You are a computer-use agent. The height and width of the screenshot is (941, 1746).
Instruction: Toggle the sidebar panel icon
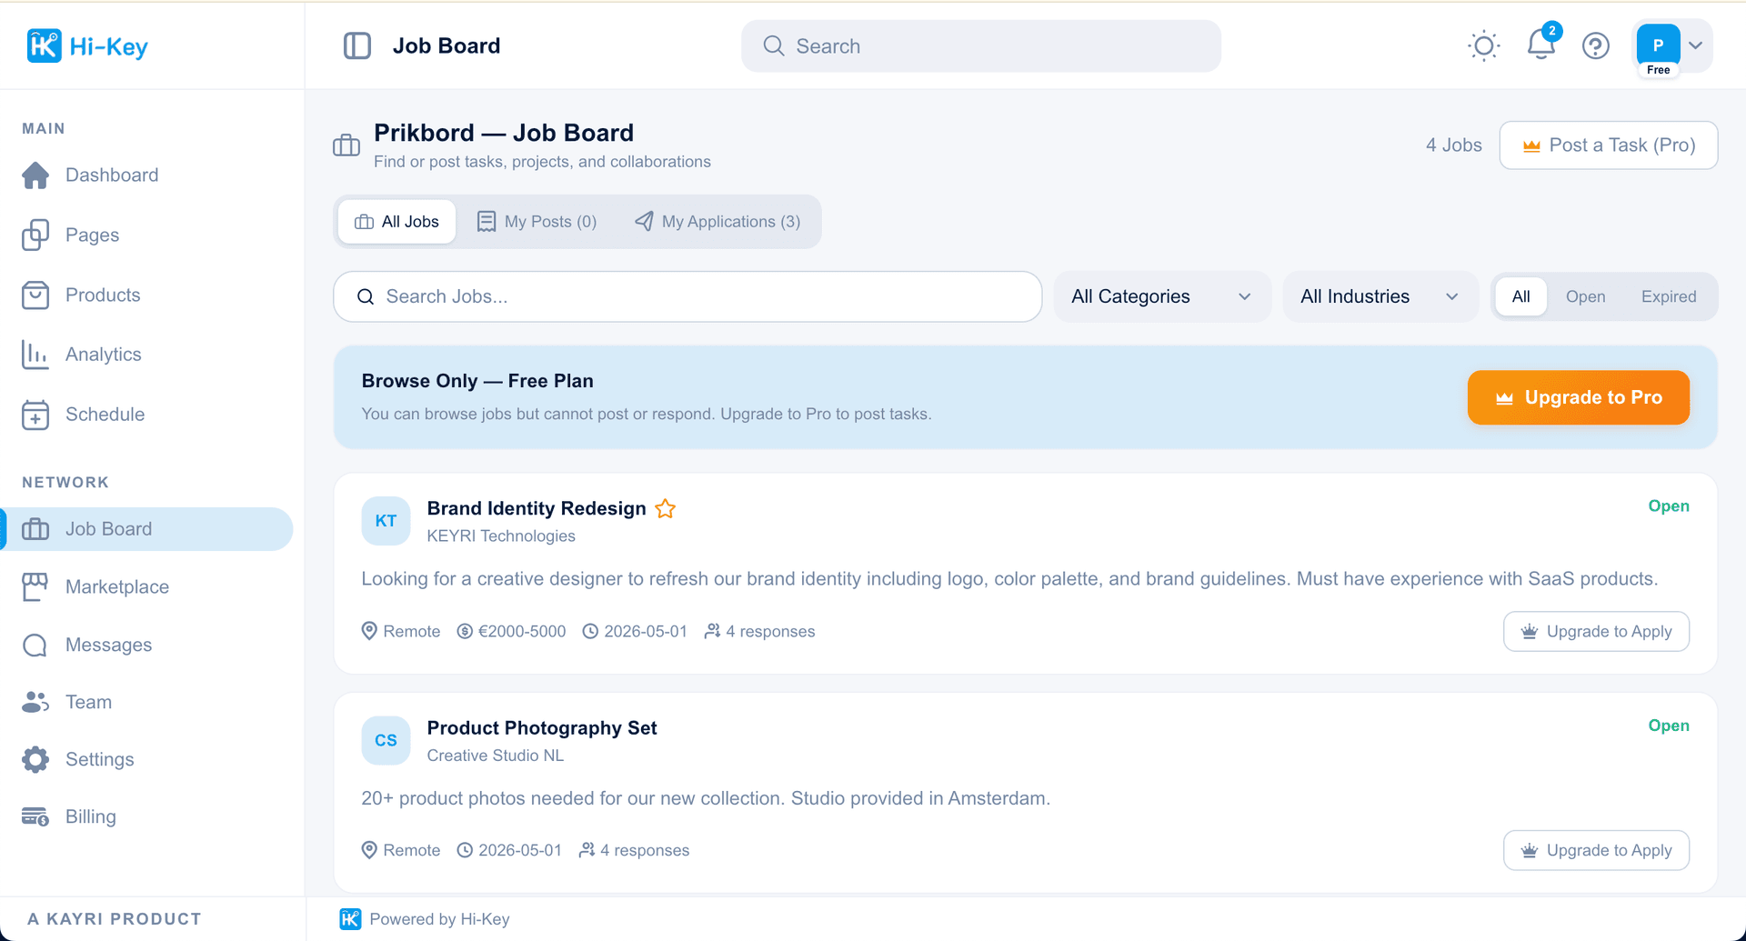[x=356, y=45]
